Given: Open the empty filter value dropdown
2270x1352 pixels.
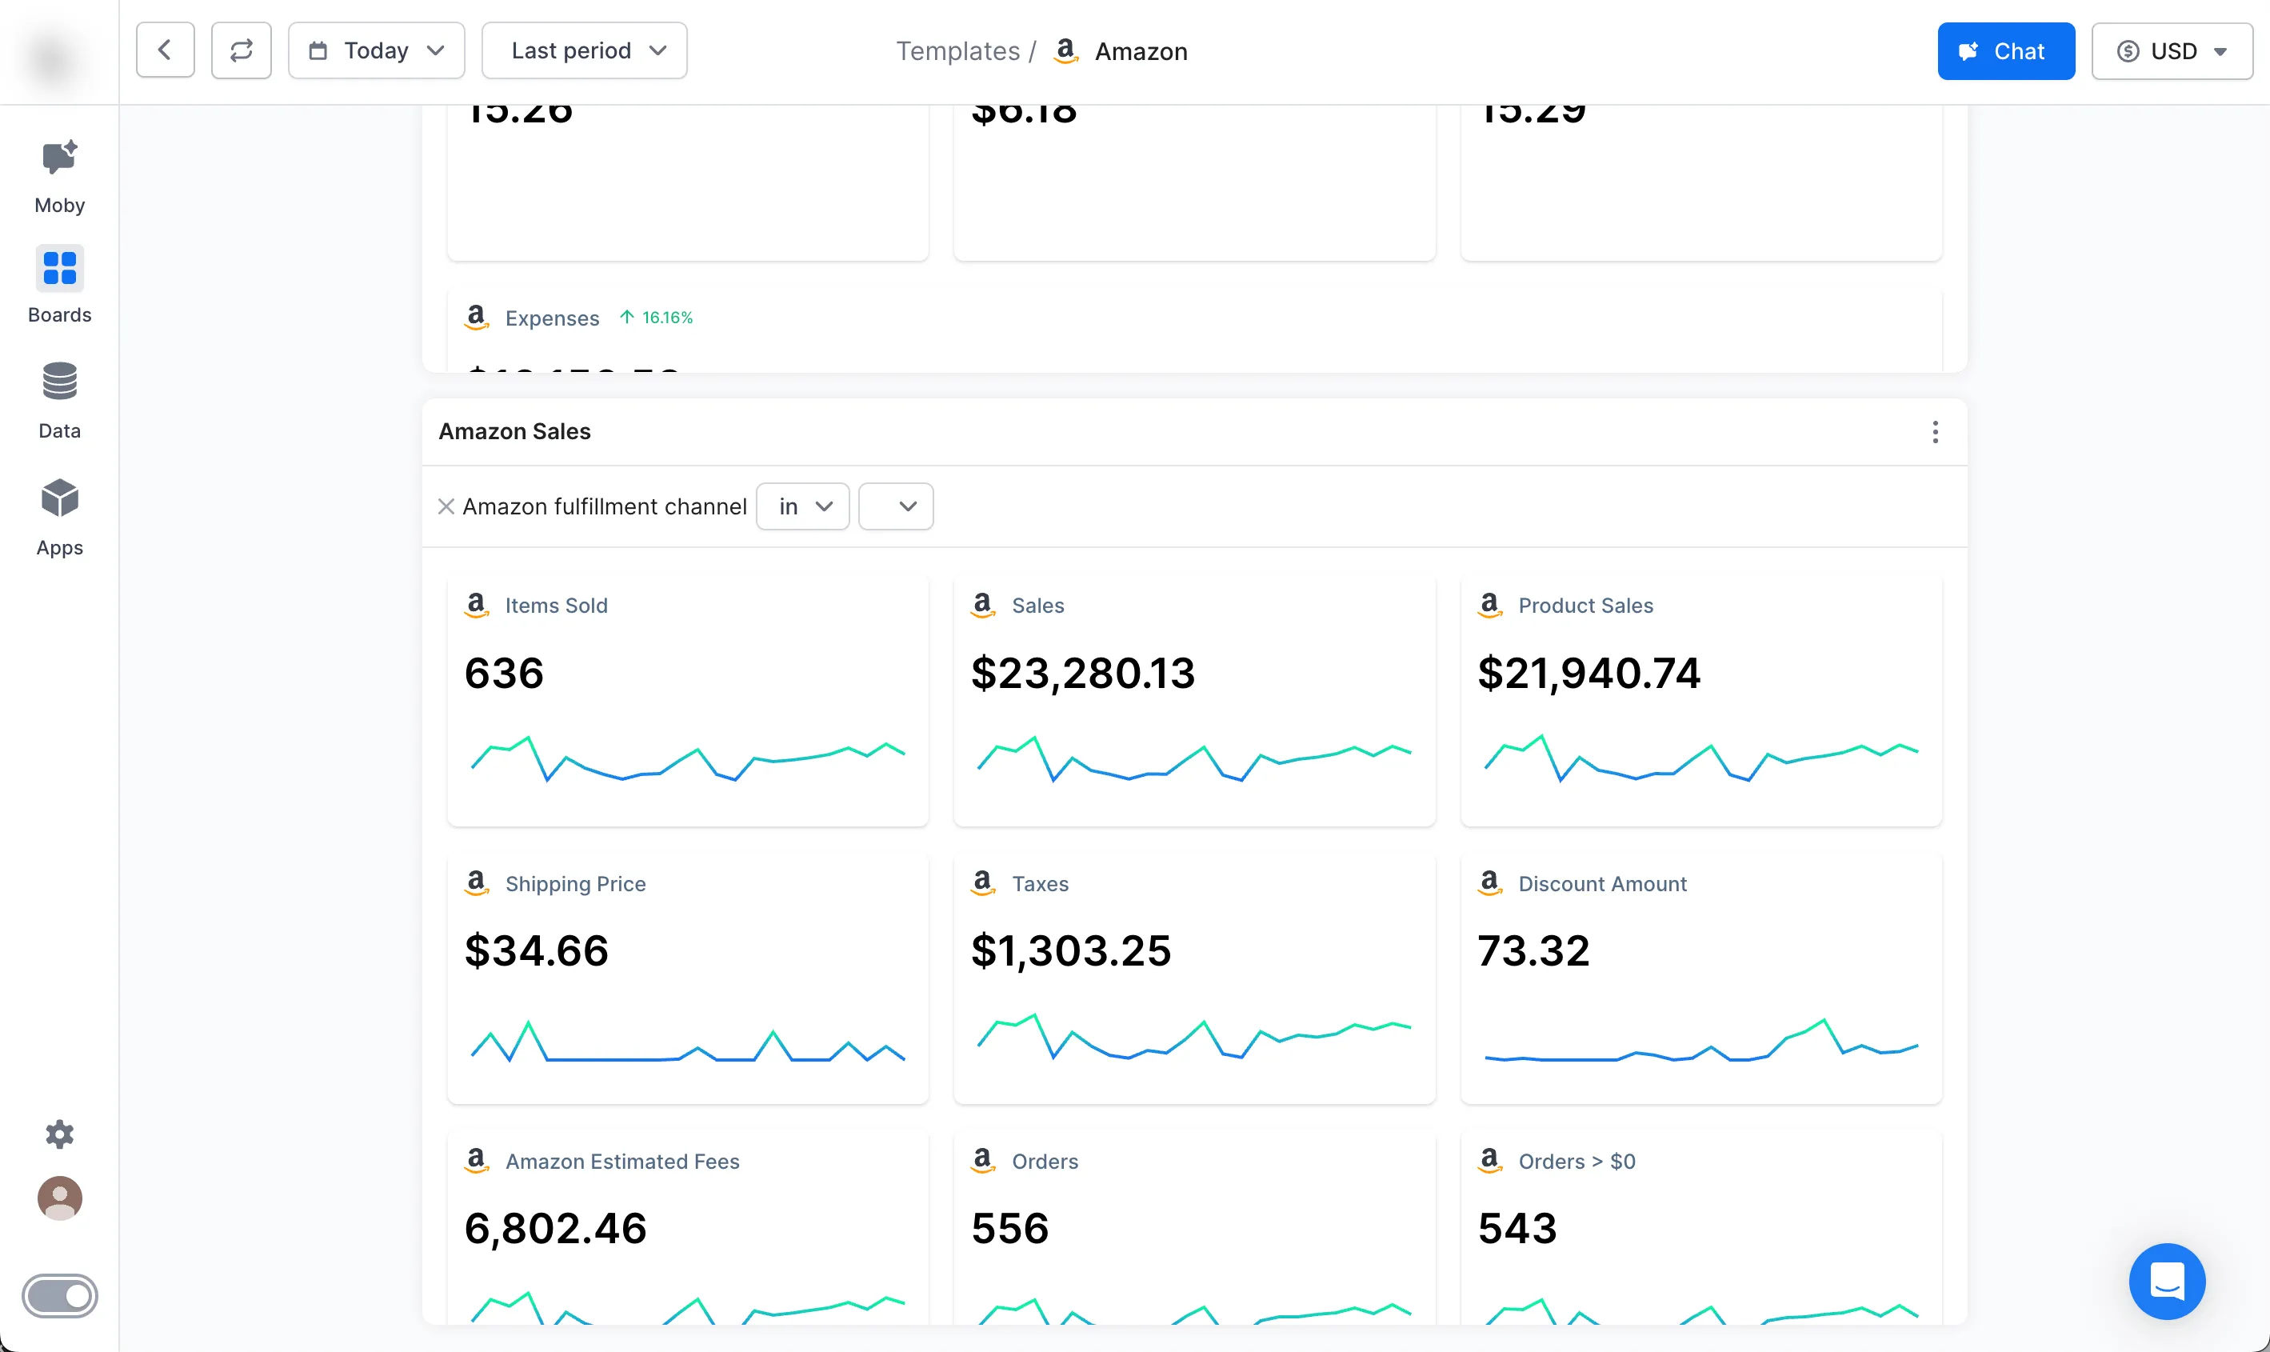Looking at the screenshot, I should 897,506.
